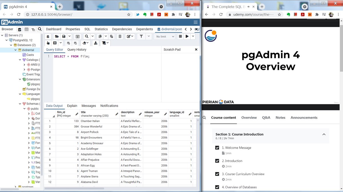Viewport: 343px width, 192px height.
Task: Collapse the Servers (1) tree node
Action: 2,35
